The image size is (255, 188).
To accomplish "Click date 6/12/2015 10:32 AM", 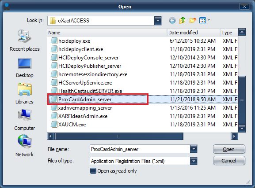I will (x=193, y=41).
